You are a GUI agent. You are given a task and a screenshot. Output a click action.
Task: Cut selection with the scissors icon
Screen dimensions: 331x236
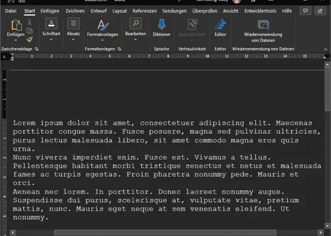tap(29, 22)
